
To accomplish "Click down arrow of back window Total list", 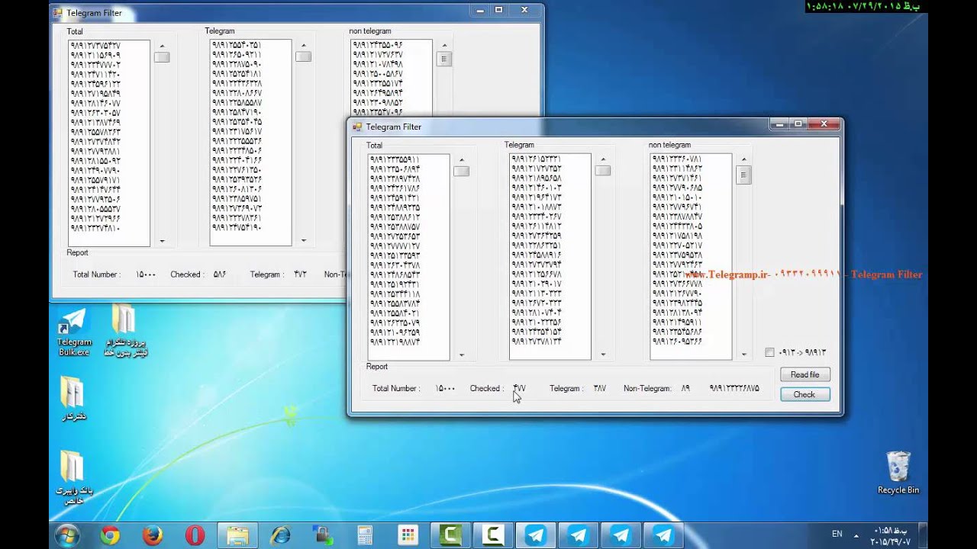I will click(162, 241).
